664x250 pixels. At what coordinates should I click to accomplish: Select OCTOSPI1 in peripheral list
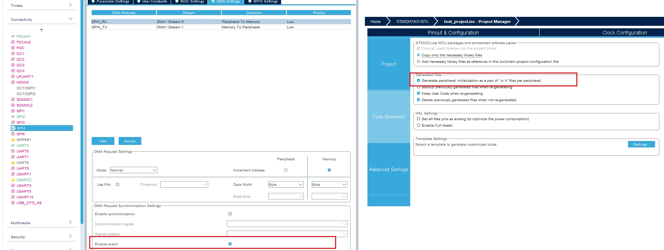[26, 88]
